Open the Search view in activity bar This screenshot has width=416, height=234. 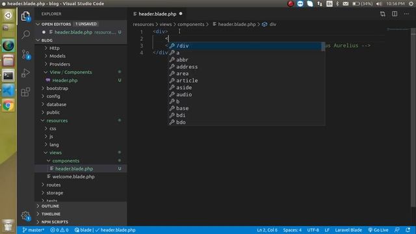click(x=26, y=34)
